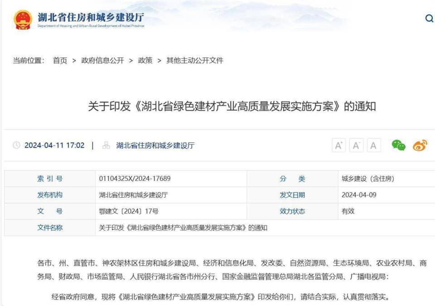This screenshot has height=306, width=435.
Task: Open the 政策 breadcrumb link
Action: [x=145, y=60]
